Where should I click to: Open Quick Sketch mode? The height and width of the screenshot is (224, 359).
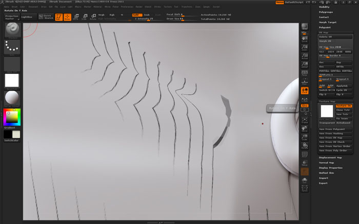click(46, 17)
